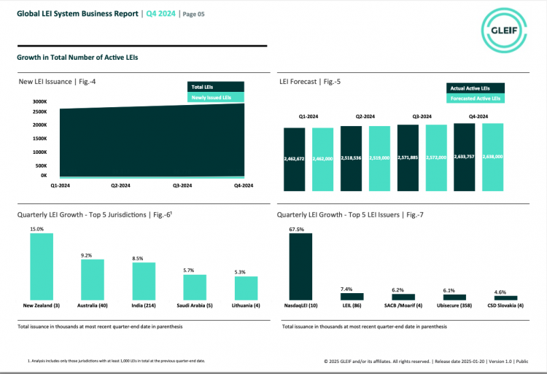Click the Ubisecure (358) axis label
This screenshot has height=374, width=547.
coord(454,305)
